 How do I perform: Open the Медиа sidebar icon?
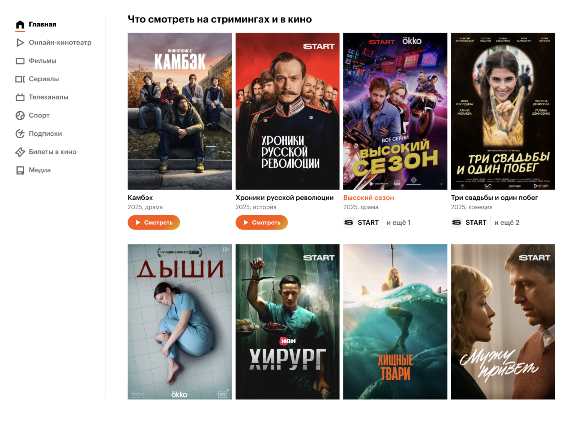click(x=20, y=170)
